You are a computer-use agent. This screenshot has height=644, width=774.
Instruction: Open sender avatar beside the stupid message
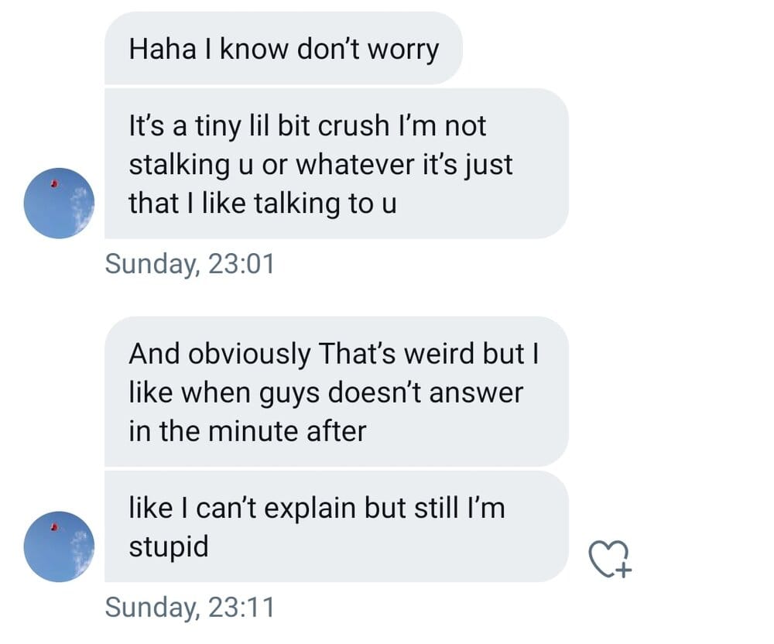(x=60, y=546)
